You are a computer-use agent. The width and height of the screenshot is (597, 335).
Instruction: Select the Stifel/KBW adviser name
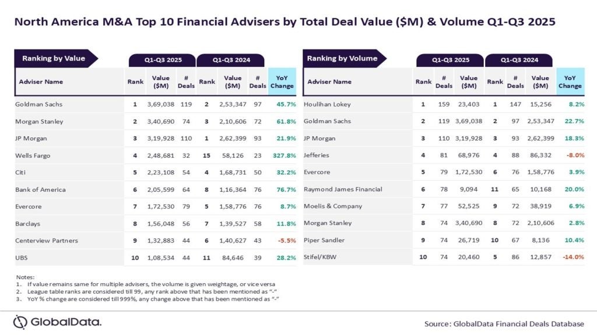(x=320, y=258)
